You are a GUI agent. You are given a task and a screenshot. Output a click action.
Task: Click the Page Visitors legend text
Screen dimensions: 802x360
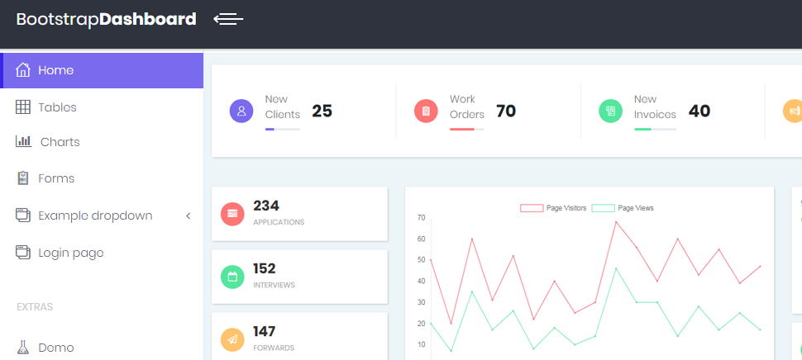[566, 208]
